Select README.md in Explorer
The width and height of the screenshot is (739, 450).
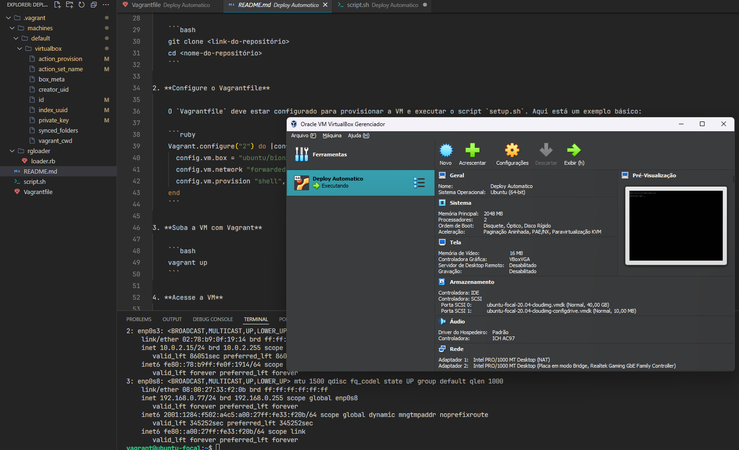pyautogui.click(x=58, y=171)
